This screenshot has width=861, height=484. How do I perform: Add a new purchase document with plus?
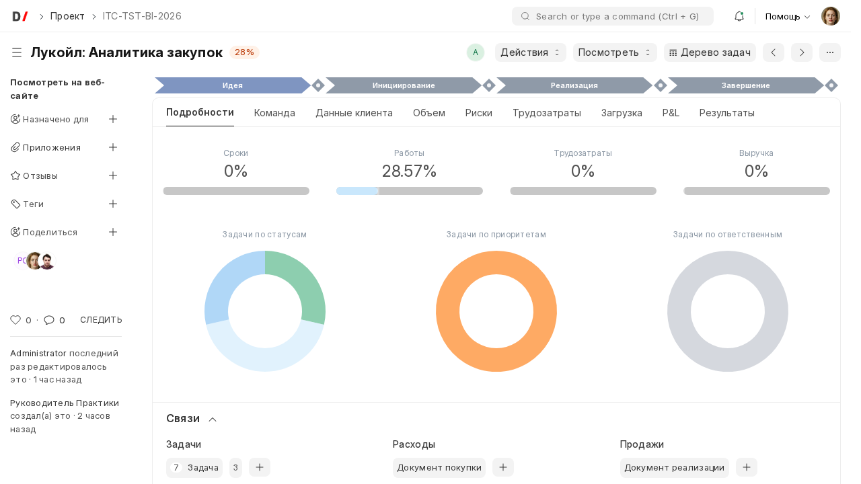coord(503,467)
